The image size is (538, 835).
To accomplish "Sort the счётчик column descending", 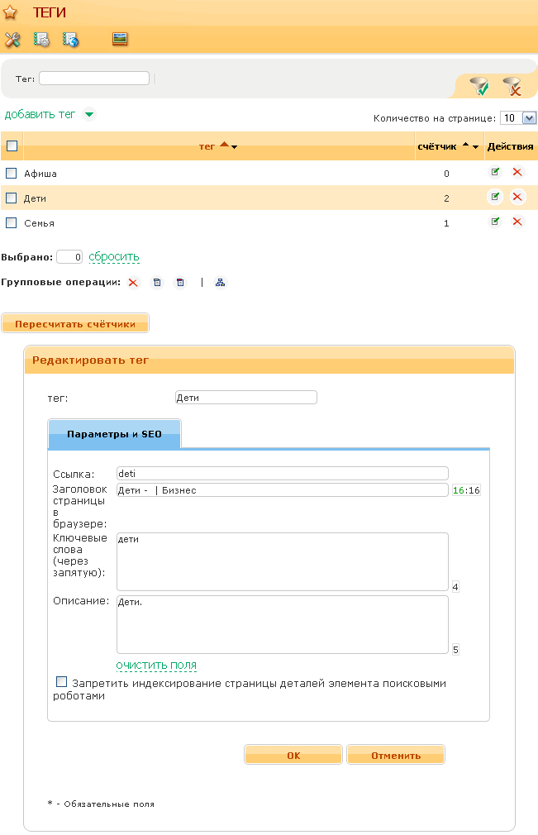I will 476,146.
